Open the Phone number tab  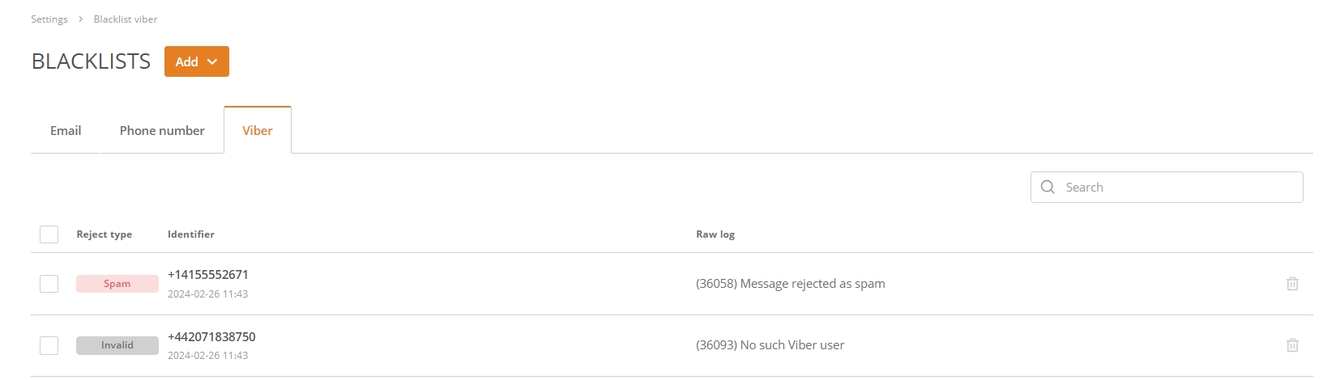coord(162,130)
